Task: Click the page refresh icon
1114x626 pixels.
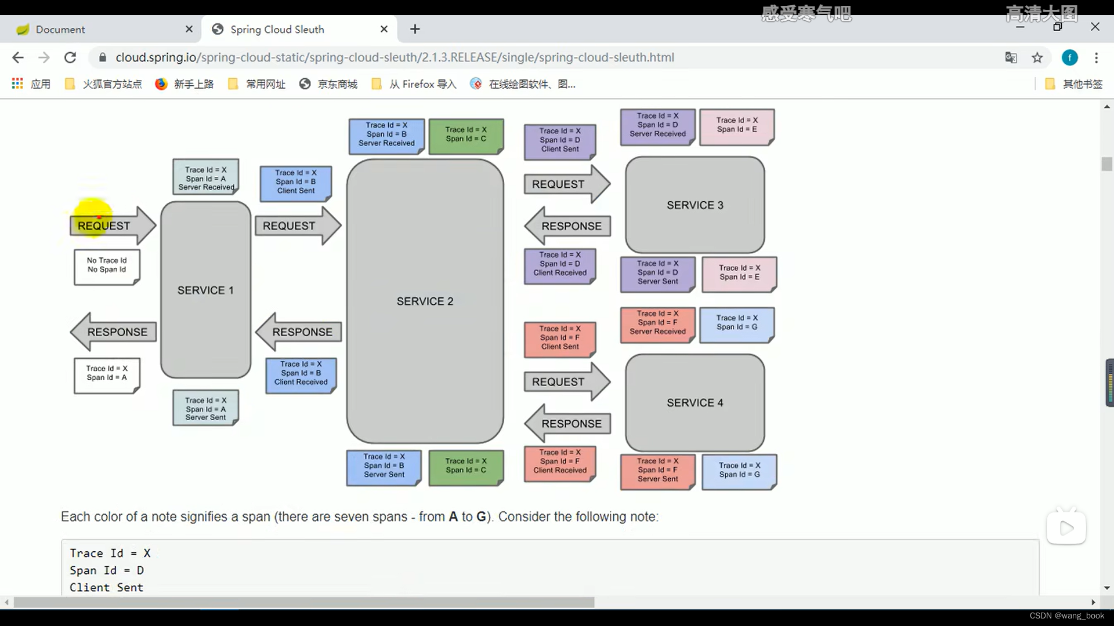Action: coord(70,57)
